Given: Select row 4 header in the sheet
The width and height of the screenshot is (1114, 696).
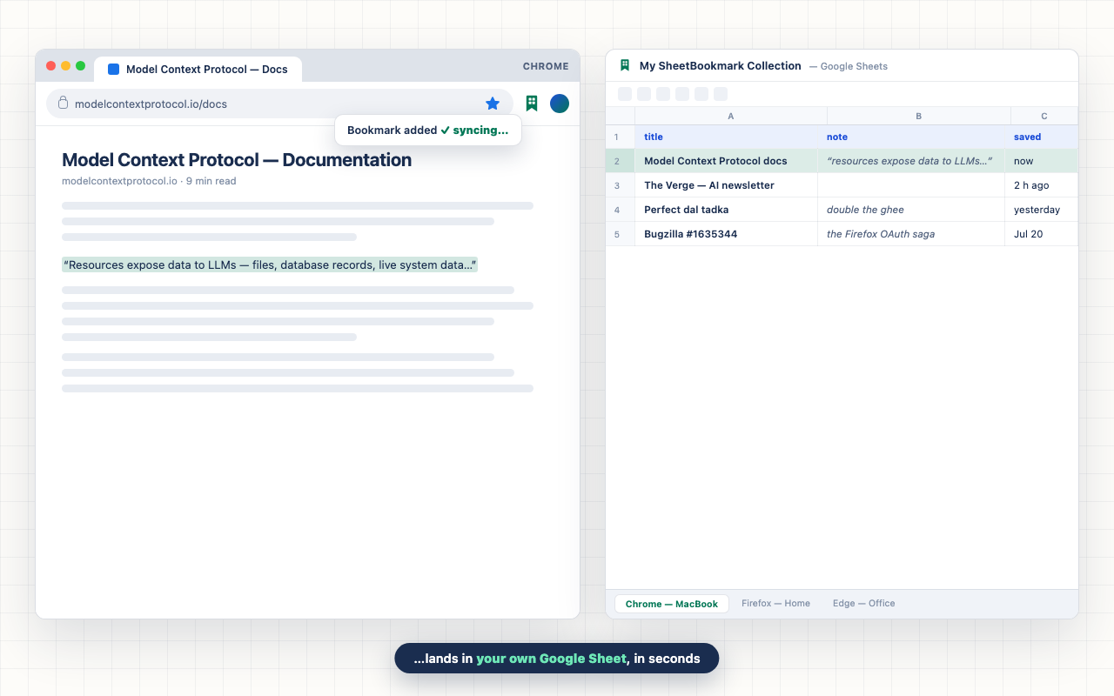Looking at the screenshot, I should [x=620, y=210].
